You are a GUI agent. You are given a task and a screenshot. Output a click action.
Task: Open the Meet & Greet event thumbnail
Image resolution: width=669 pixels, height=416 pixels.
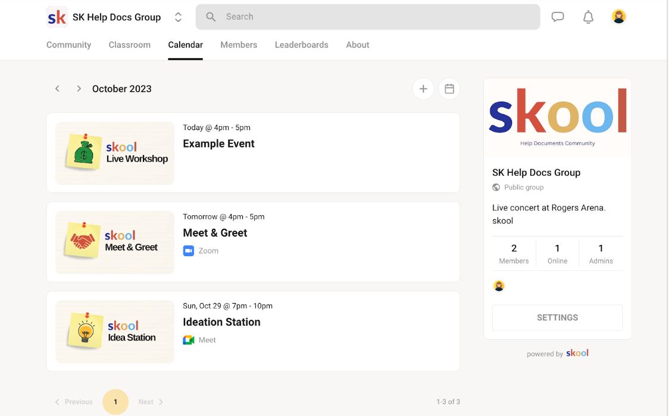tap(115, 242)
